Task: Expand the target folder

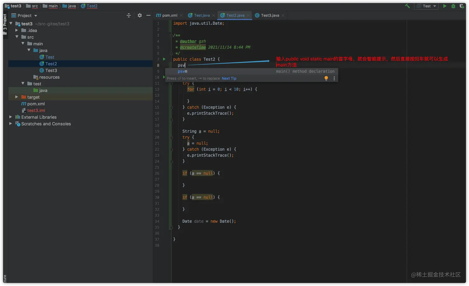Action: coord(17,97)
